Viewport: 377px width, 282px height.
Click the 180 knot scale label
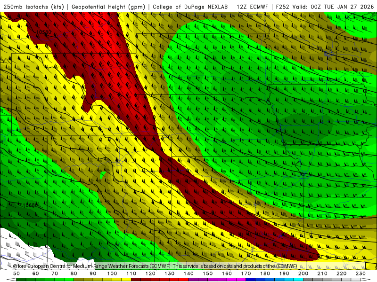(265, 274)
